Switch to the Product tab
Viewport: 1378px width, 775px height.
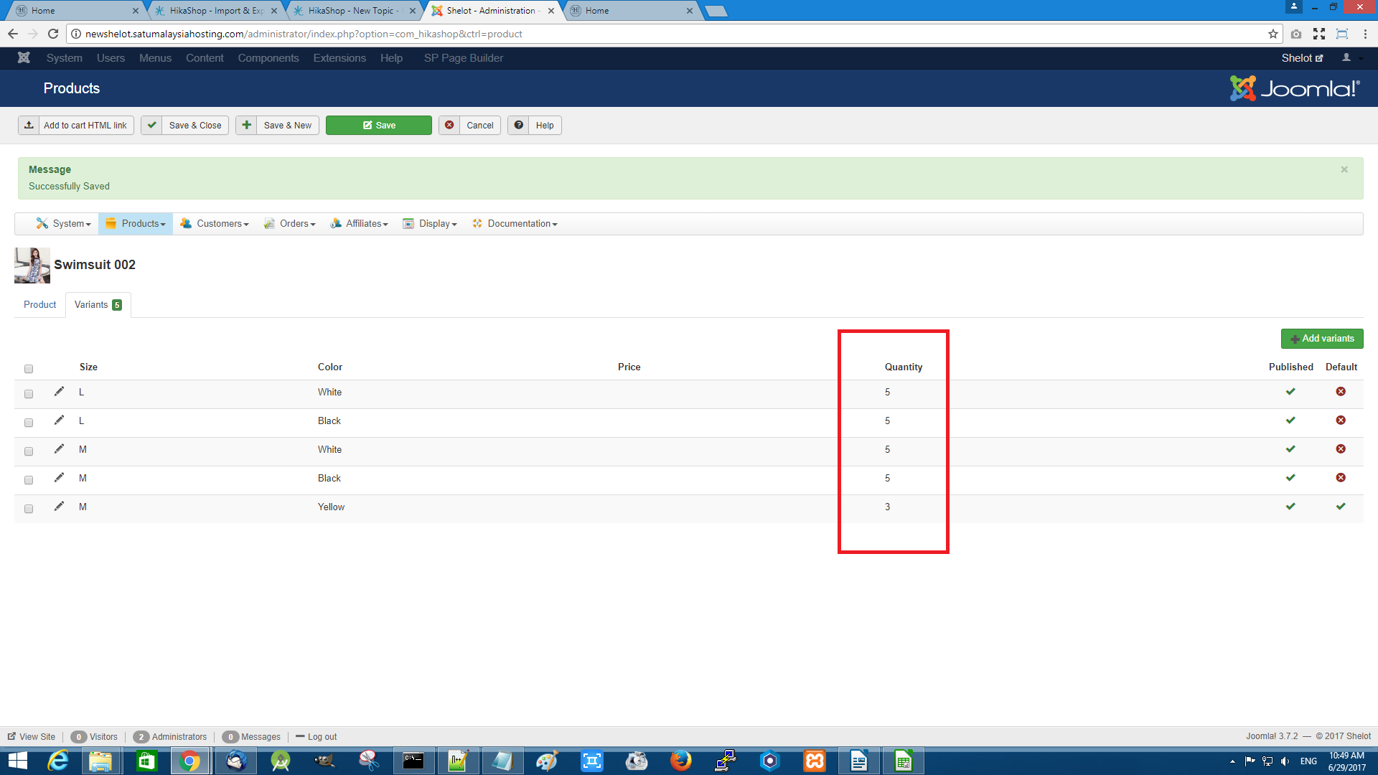click(x=39, y=305)
